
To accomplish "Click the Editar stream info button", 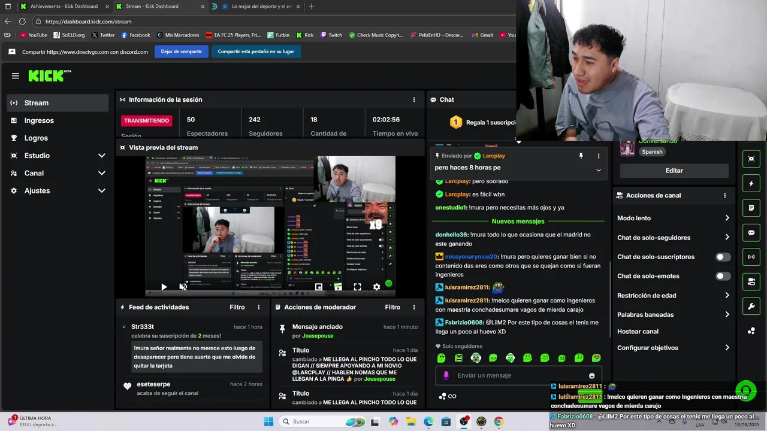I will point(674,171).
